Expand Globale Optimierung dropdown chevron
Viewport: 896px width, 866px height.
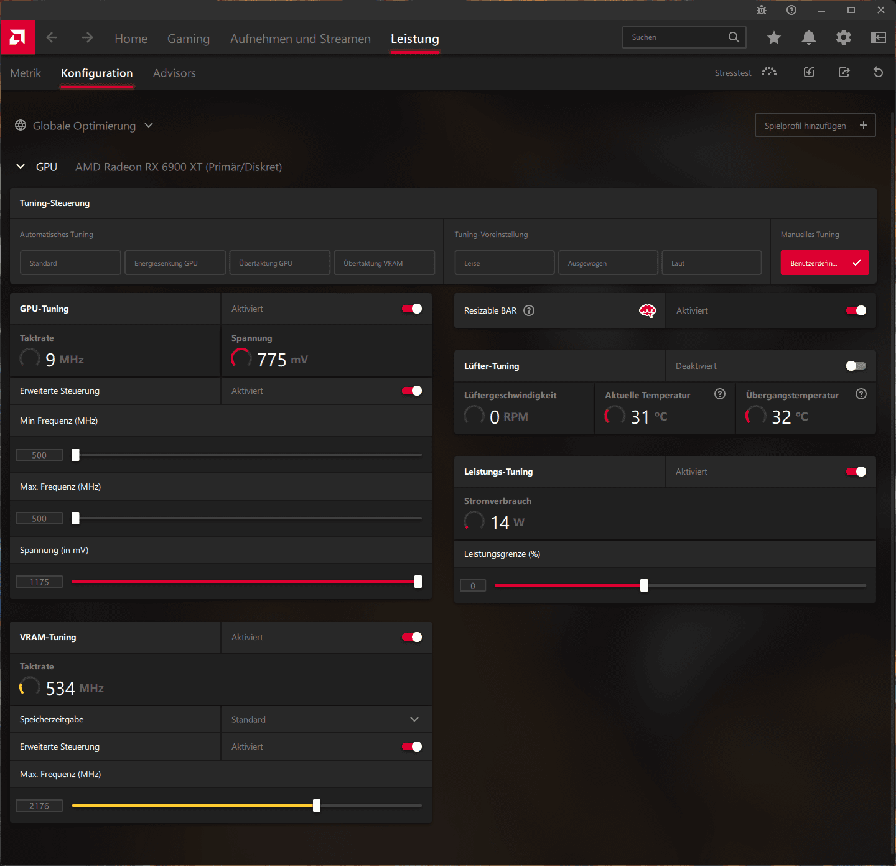tap(149, 125)
